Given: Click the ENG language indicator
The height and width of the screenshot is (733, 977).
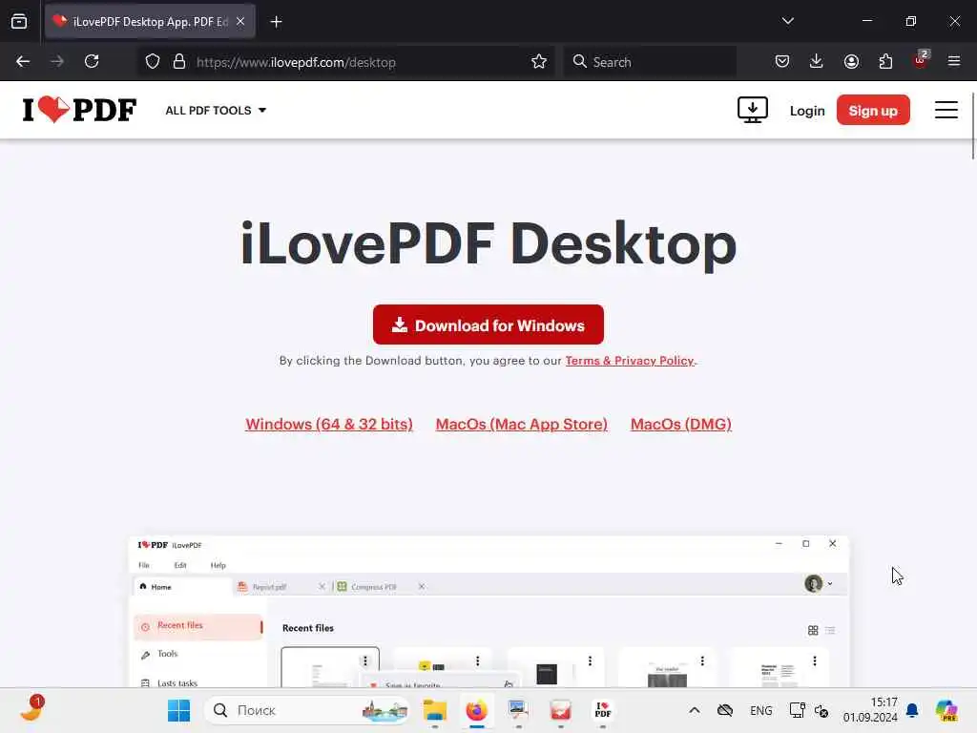Looking at the screenshot, I should [760, 710].
